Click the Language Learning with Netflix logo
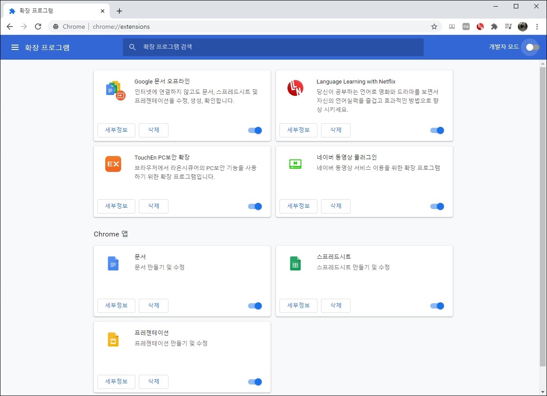This screenshot has height=396, width=547. tap(295, 88)
